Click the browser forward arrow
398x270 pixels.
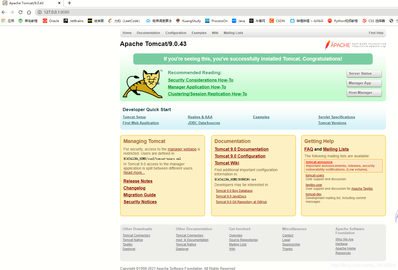click(12, 12)
